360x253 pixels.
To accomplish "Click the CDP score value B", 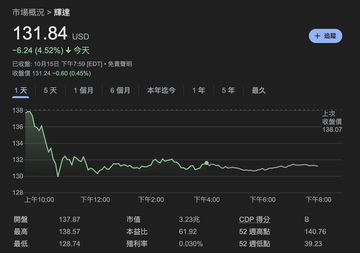I will pos(307,219).
